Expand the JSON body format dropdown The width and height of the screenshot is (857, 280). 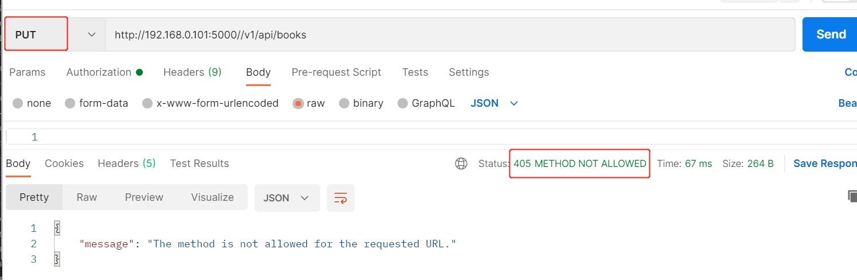494,103
